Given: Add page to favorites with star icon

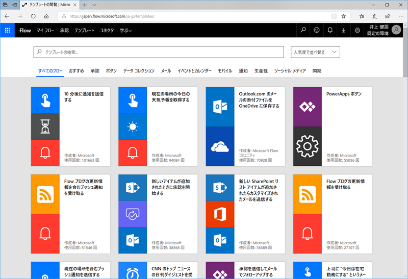Looking at the screenshot, I should (344, 16).
